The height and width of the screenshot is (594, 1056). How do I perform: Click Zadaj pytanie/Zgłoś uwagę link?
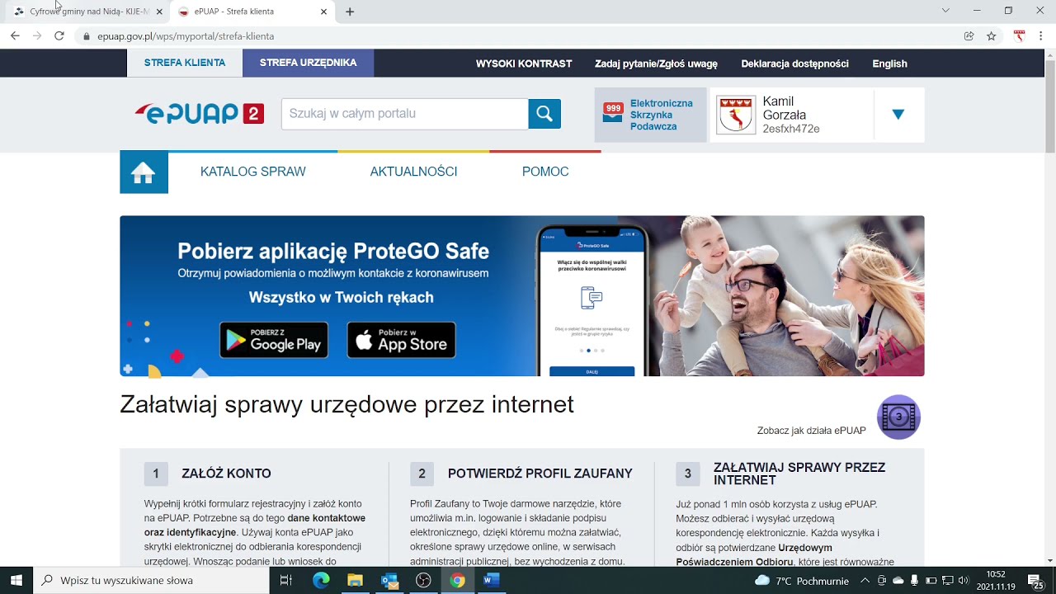click(x=656, y=64)
